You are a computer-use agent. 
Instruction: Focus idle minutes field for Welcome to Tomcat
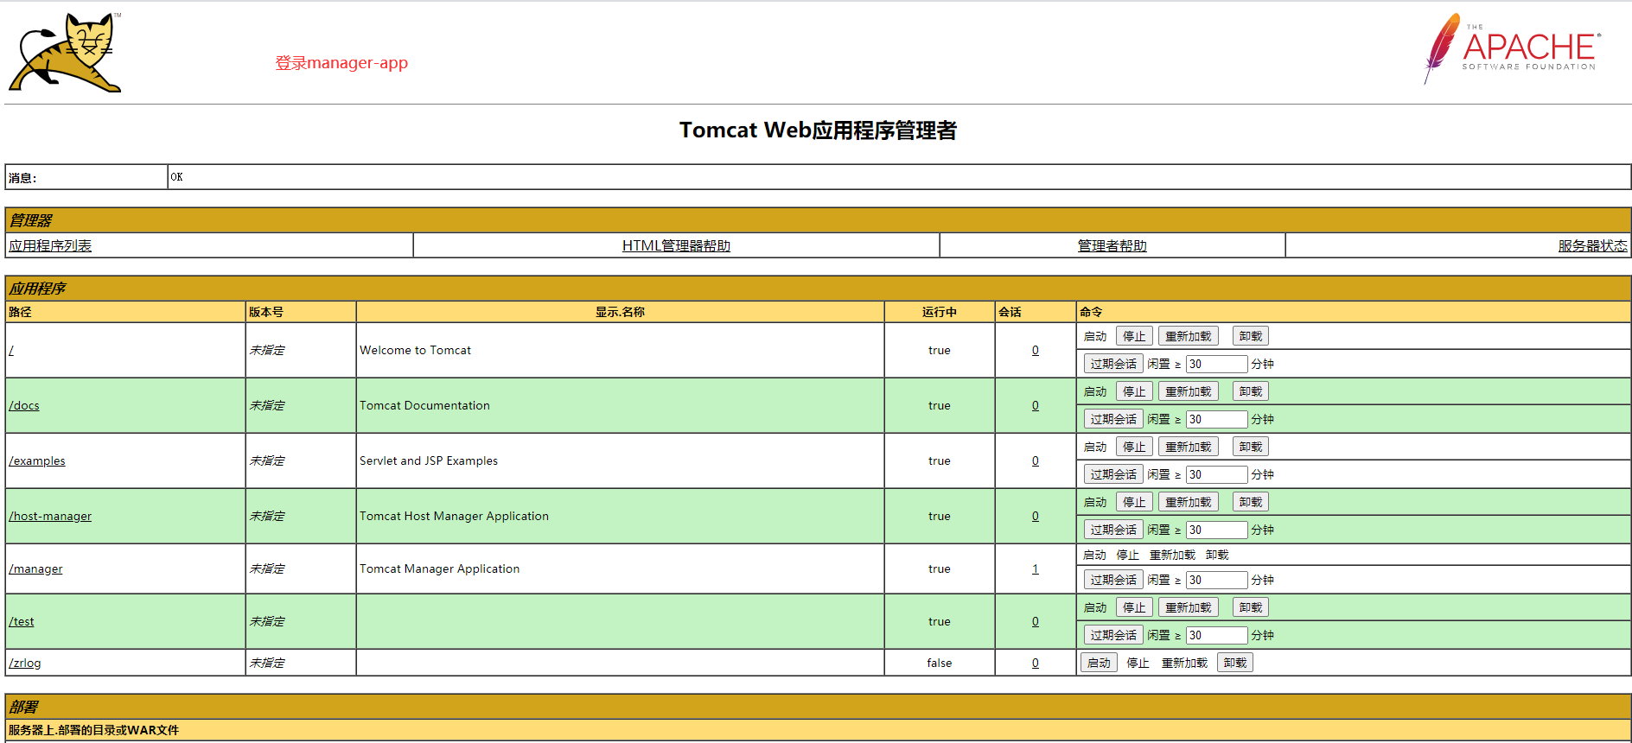(1216, 364)
